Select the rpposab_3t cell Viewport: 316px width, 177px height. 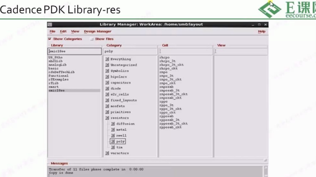click(170, 120)
